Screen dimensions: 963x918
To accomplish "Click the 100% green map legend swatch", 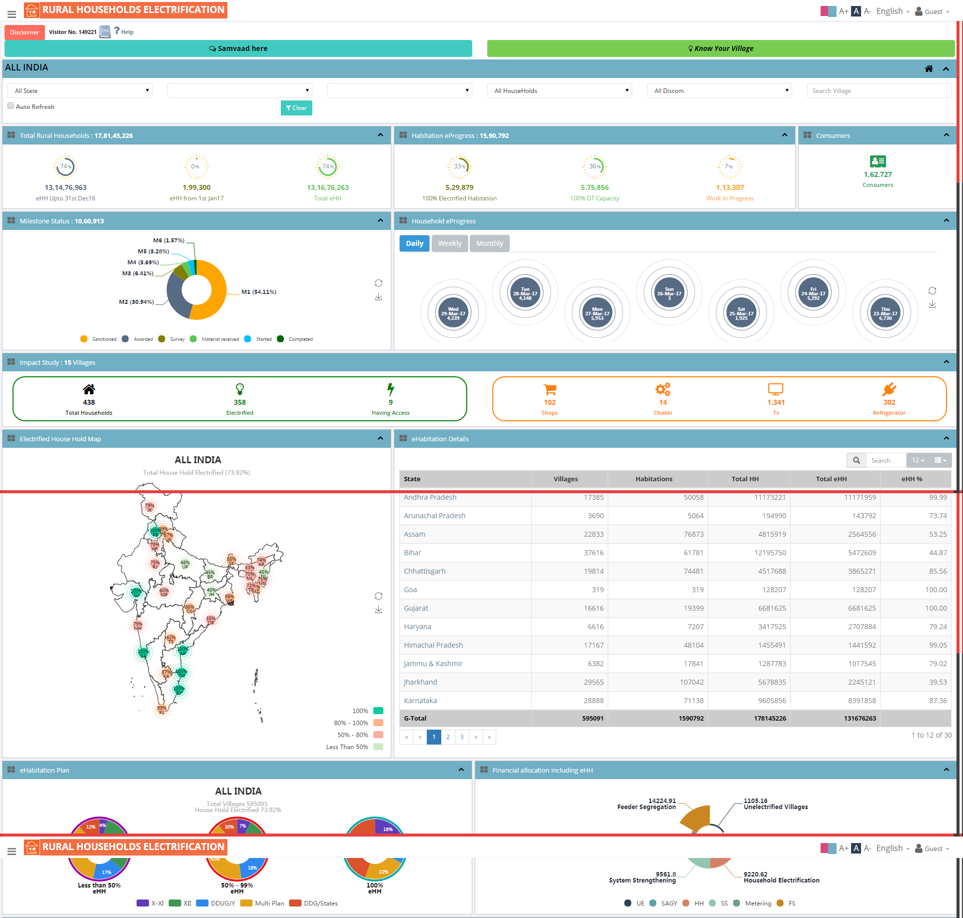I will click(378, 711).
